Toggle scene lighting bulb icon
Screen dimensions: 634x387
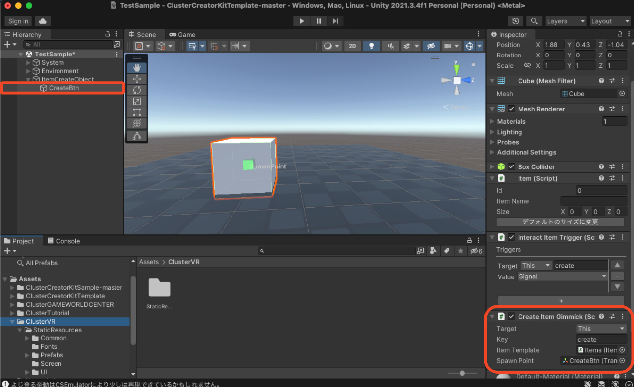371,46
